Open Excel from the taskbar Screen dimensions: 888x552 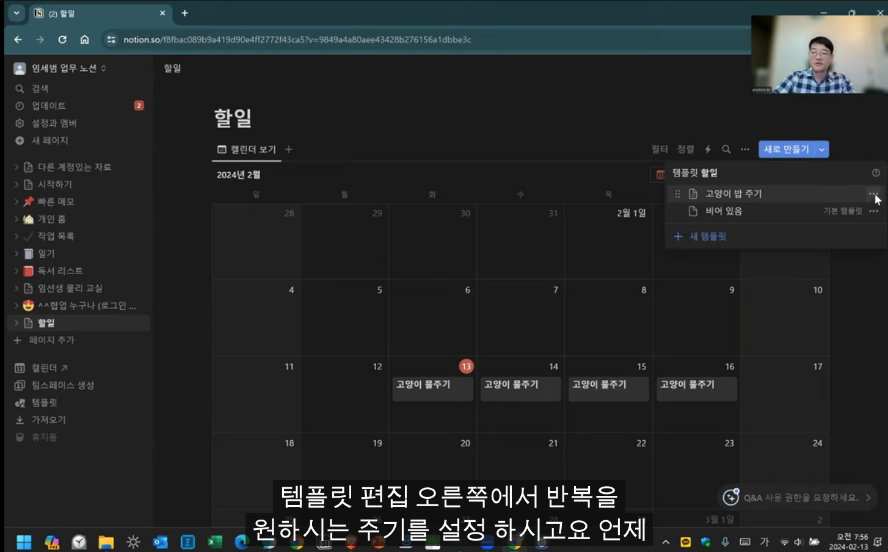214,542
